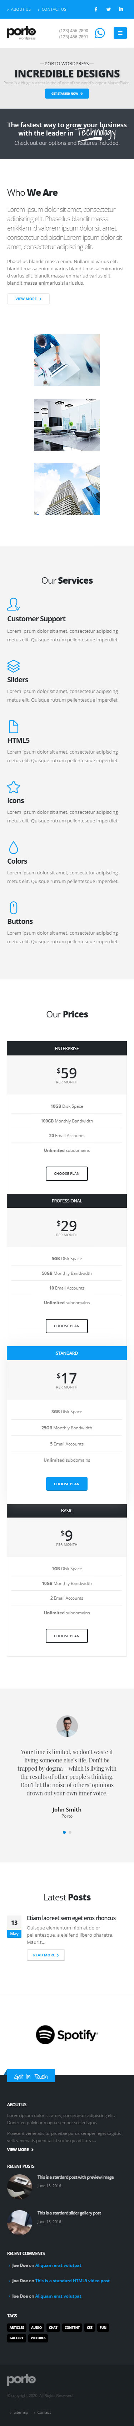The image size is (134, 2426).
Task: Open the Contact Us top menu link
Action: point(53,9)
